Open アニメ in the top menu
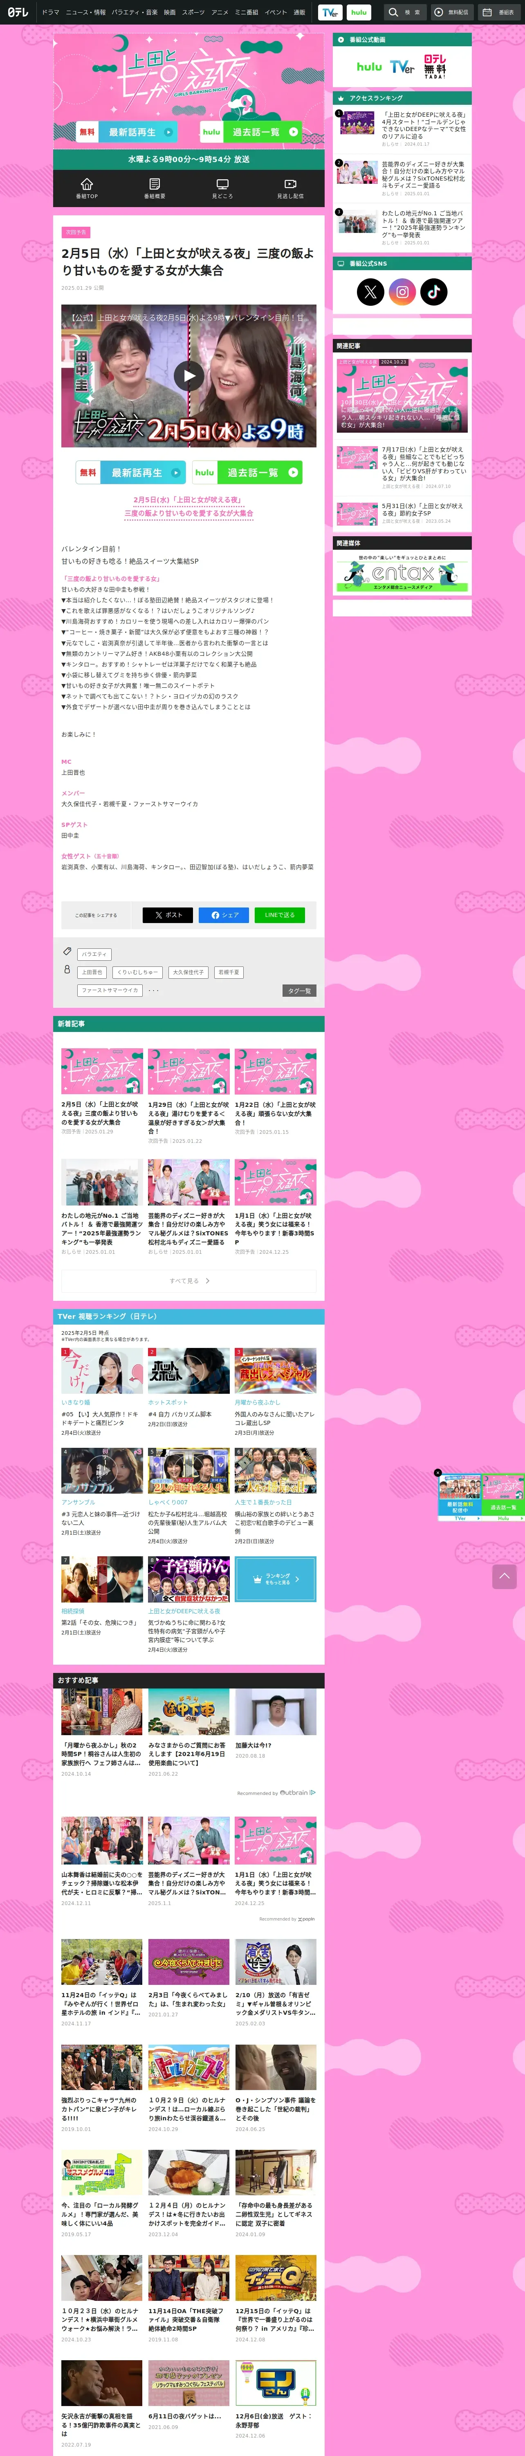This screenshot has width=525, height=2456. (220, 12)
